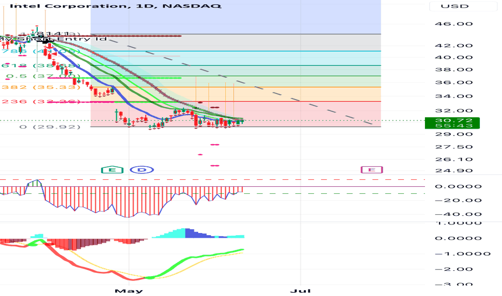502x296 pixels.
Task: Click the Intel Corporation, 1D, NASDAQ title
Action: click(116, 6)
